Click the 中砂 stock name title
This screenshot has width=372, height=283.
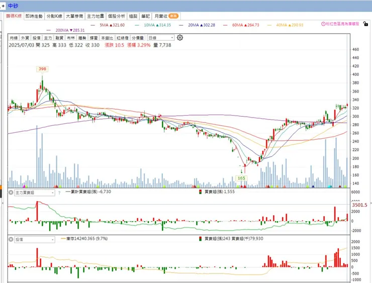13,6
